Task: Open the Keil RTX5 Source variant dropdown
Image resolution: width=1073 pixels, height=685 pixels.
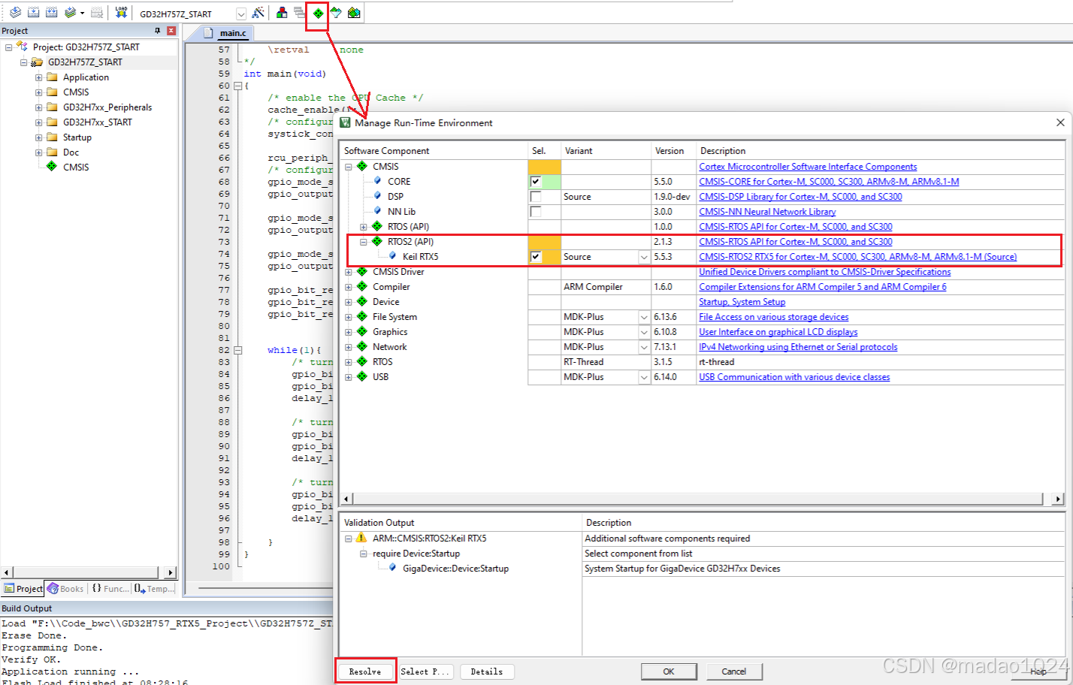Action: coord(644,257)
